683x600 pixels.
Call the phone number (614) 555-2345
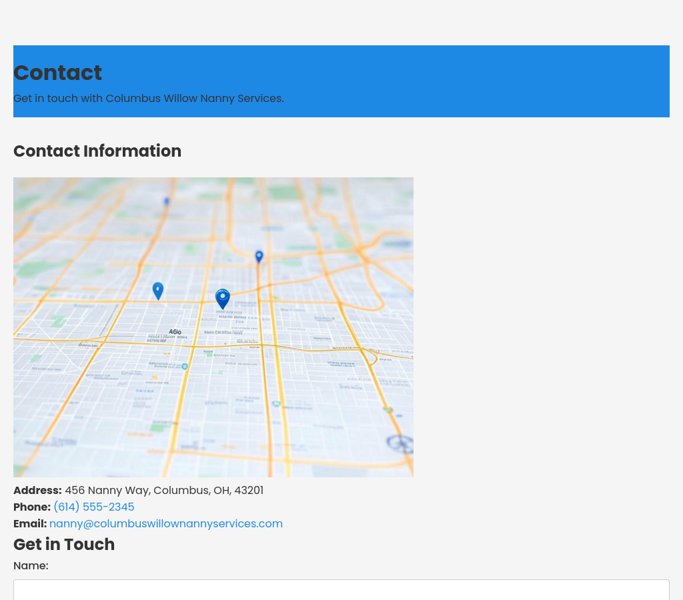click(93, 507)
